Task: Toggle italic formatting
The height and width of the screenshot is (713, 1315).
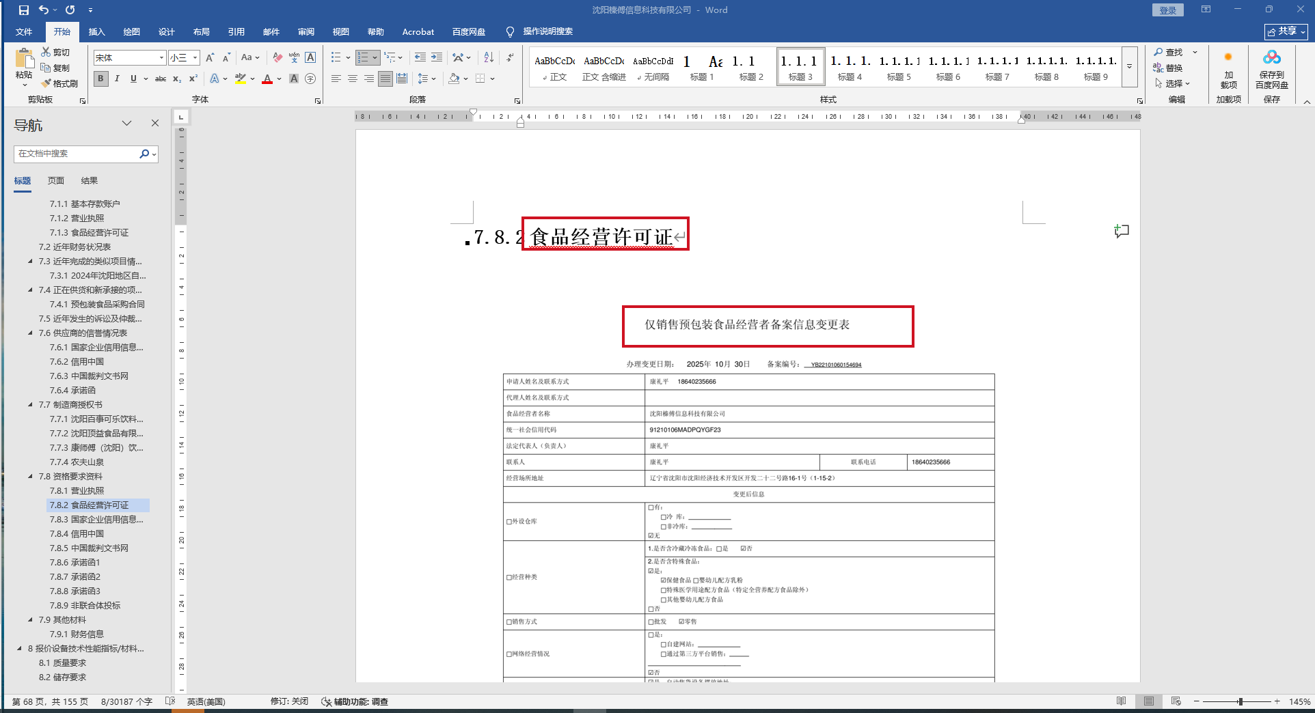Action: tap(117, 79)
